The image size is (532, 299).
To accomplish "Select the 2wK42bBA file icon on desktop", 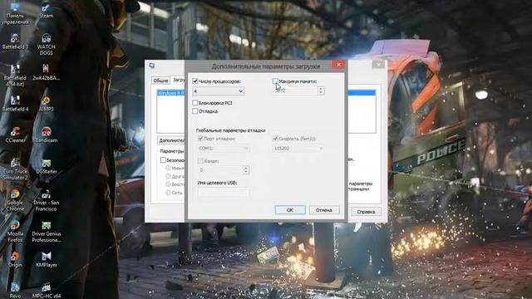I will 47,72.
